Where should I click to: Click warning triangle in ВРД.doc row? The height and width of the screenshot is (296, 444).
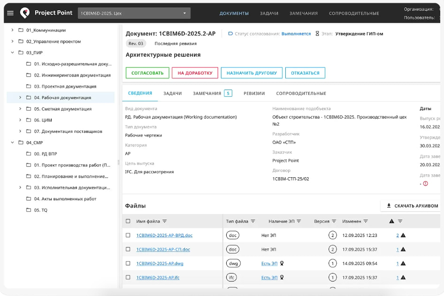click(403, 235)
